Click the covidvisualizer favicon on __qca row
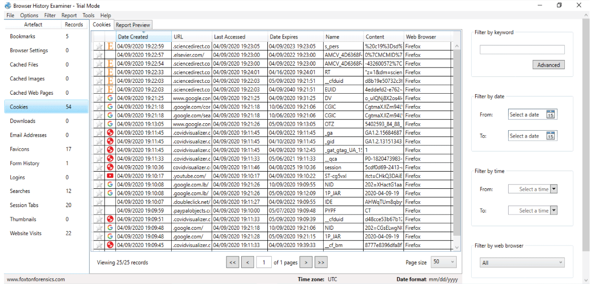This screenshot has width=592, height=284. (x=110, y=158)
